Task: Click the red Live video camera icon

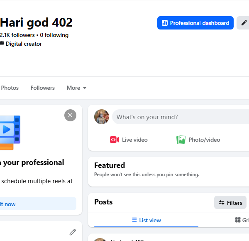Action: 115,140
